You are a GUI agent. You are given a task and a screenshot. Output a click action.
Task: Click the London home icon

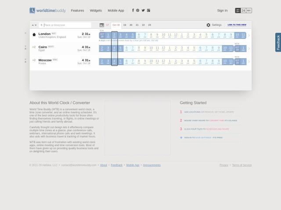click(x=34, y=35)
